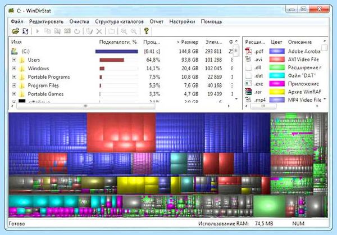337x235 pixels.
Task: Sort by the Размер column header
Action: click(188, 42)
